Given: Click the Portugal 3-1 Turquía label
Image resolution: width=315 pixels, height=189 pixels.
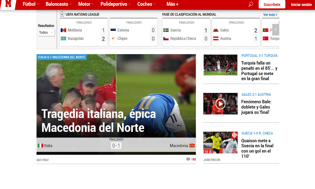Looking at the screenshot, I should point(259,56).
